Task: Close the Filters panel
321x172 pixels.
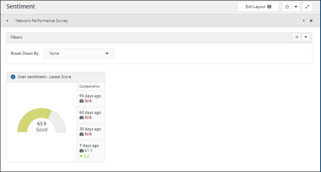Action: (x=297, y=37)
